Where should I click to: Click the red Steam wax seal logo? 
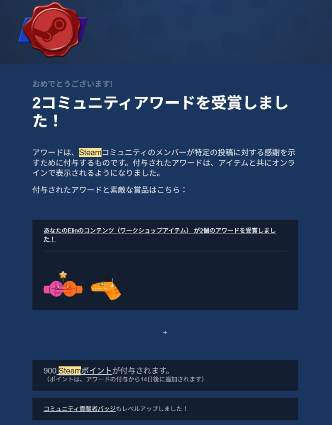pyautogui.click(x=54, y=29)
